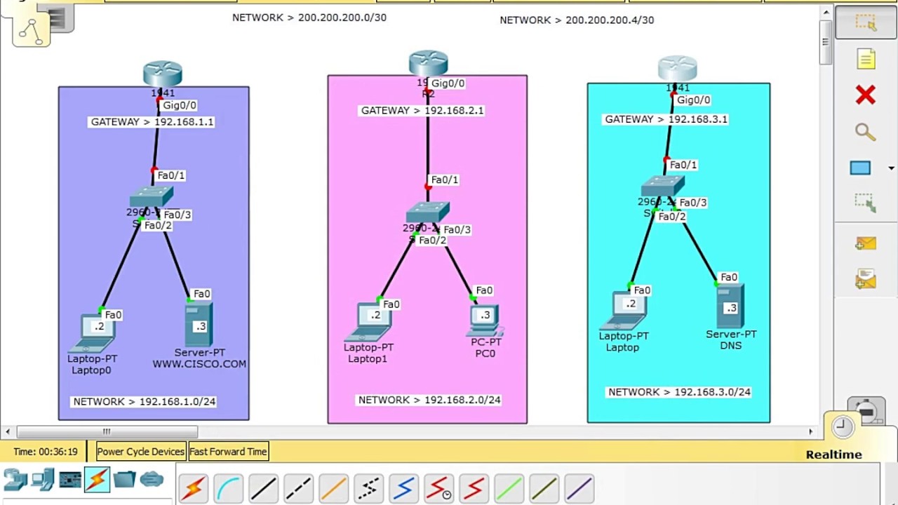Click the vertical scrollbar up arrow

(825, 12)
